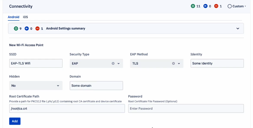Click the blue arrow icon in Android Settings summary
Viewport: 253px width, 128px height.
pyautogui.click(x=27, y=29)
